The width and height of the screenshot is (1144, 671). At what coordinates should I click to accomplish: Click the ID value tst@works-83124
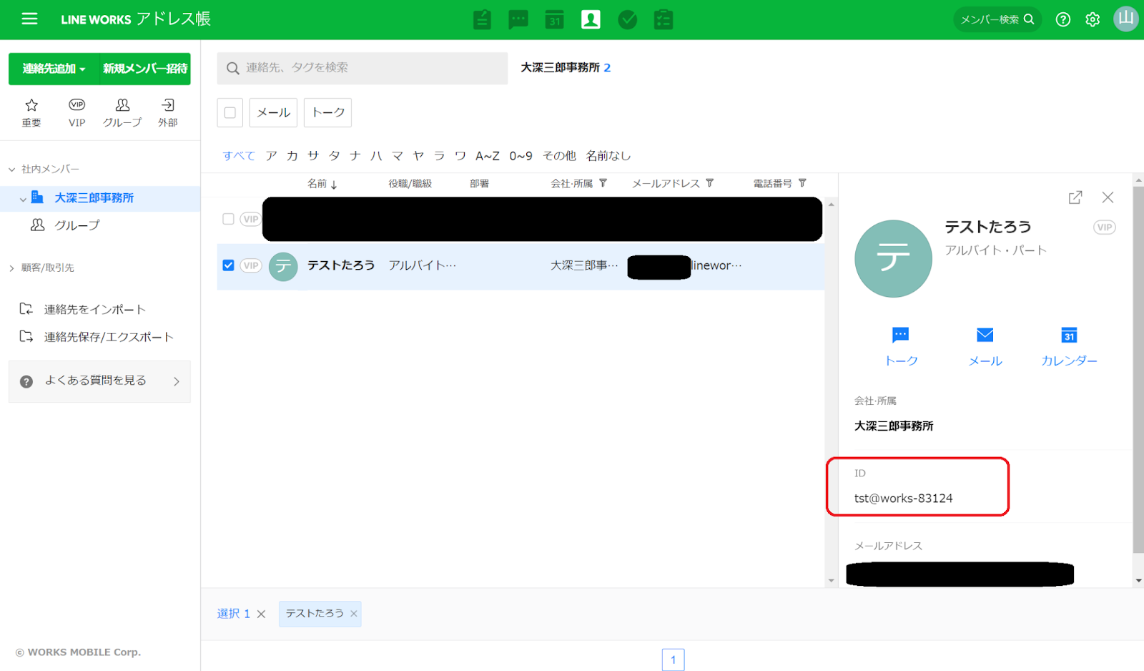click(x=903, y=499)
